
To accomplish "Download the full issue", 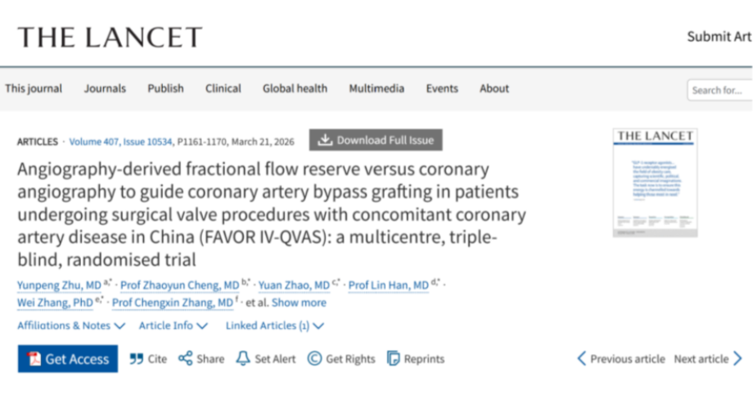I will 376,140.
